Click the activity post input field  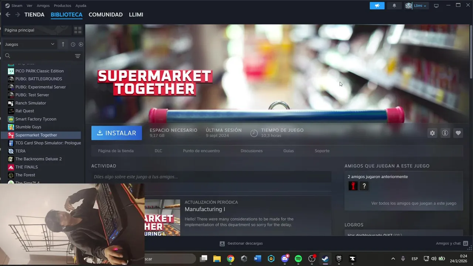[x=211, y=177]
